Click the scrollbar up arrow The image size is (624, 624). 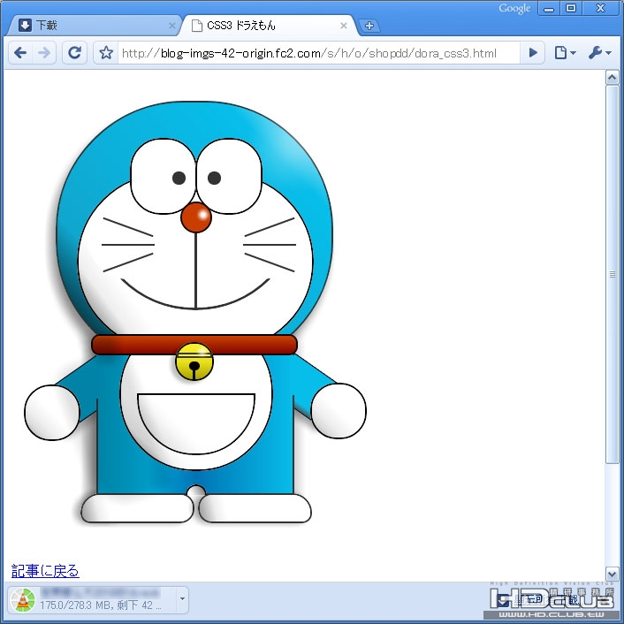612,78
